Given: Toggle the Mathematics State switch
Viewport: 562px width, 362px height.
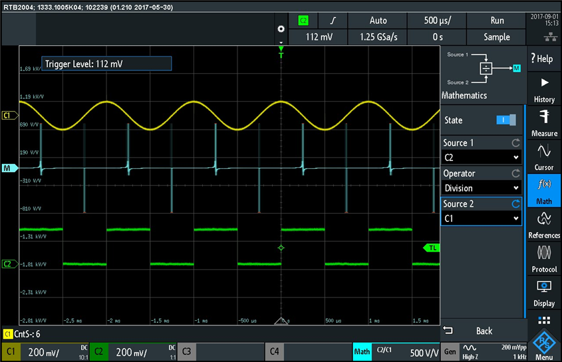Looking at the screenshot, I should coord(505,120).
